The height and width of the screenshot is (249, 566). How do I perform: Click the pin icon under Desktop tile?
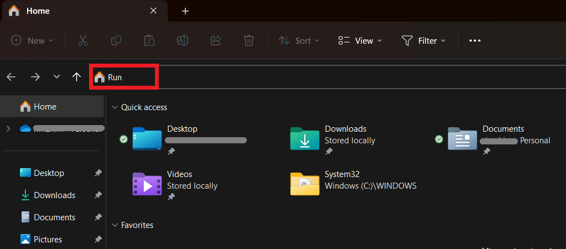(x=171, y=152)
